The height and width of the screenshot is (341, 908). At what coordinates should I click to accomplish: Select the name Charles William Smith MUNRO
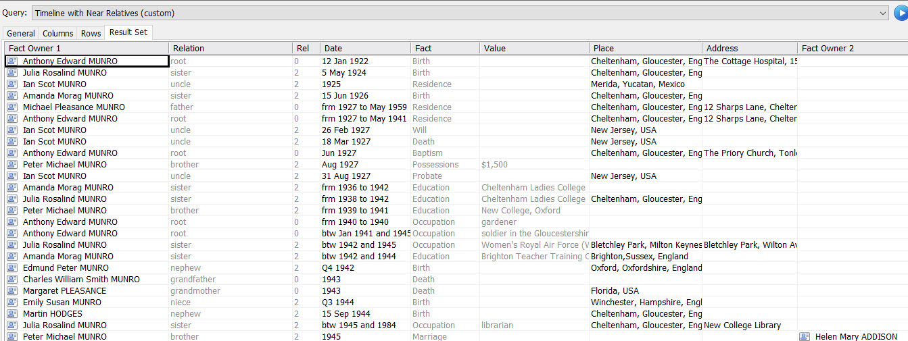click(x=81, y=279)
